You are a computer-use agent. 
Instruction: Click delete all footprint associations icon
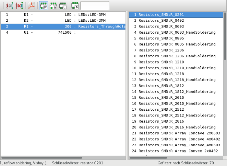coord(19,6)
